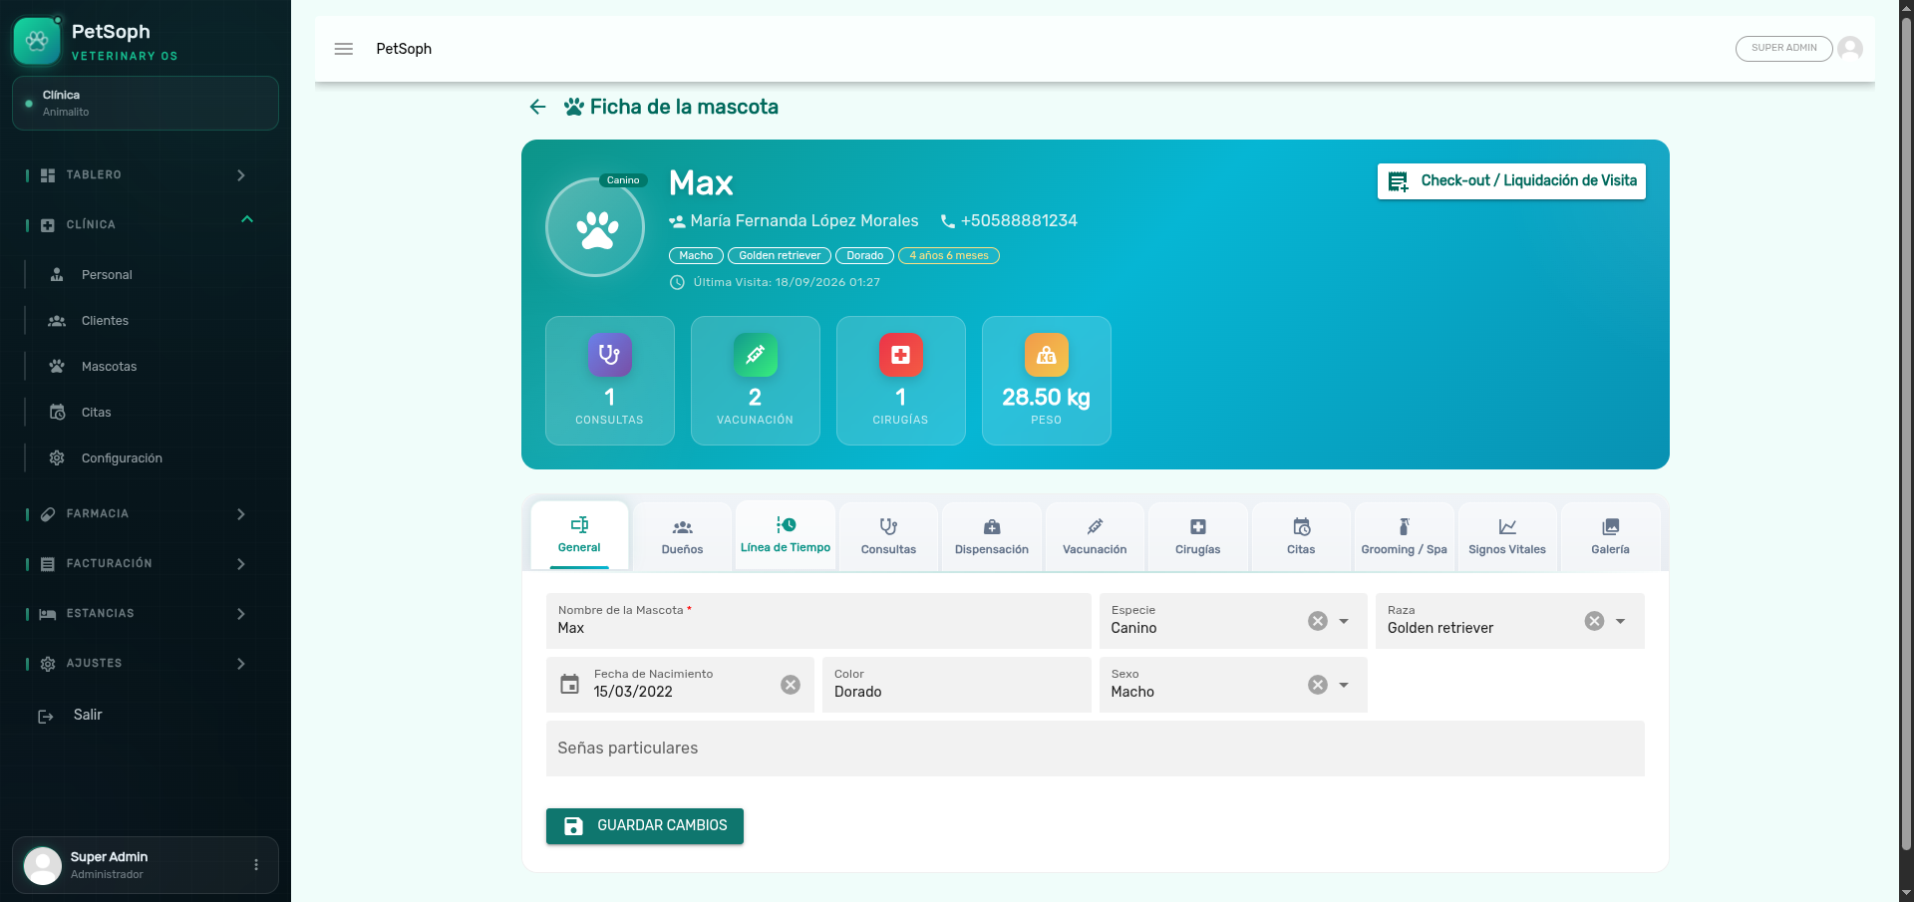Select the Clínica Animalito selector

(146, 104)
